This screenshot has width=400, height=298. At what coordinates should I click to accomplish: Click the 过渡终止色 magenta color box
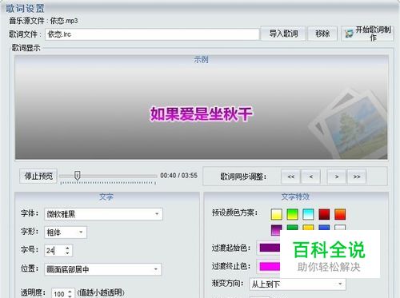270,266
